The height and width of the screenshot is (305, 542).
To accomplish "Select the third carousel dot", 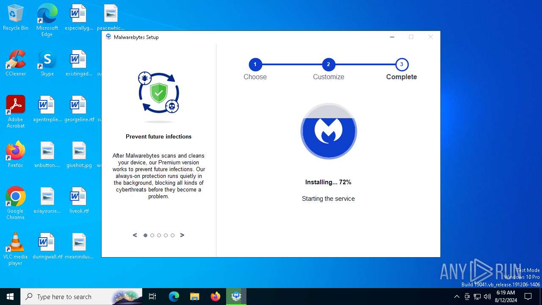I will tap(159, 236).
